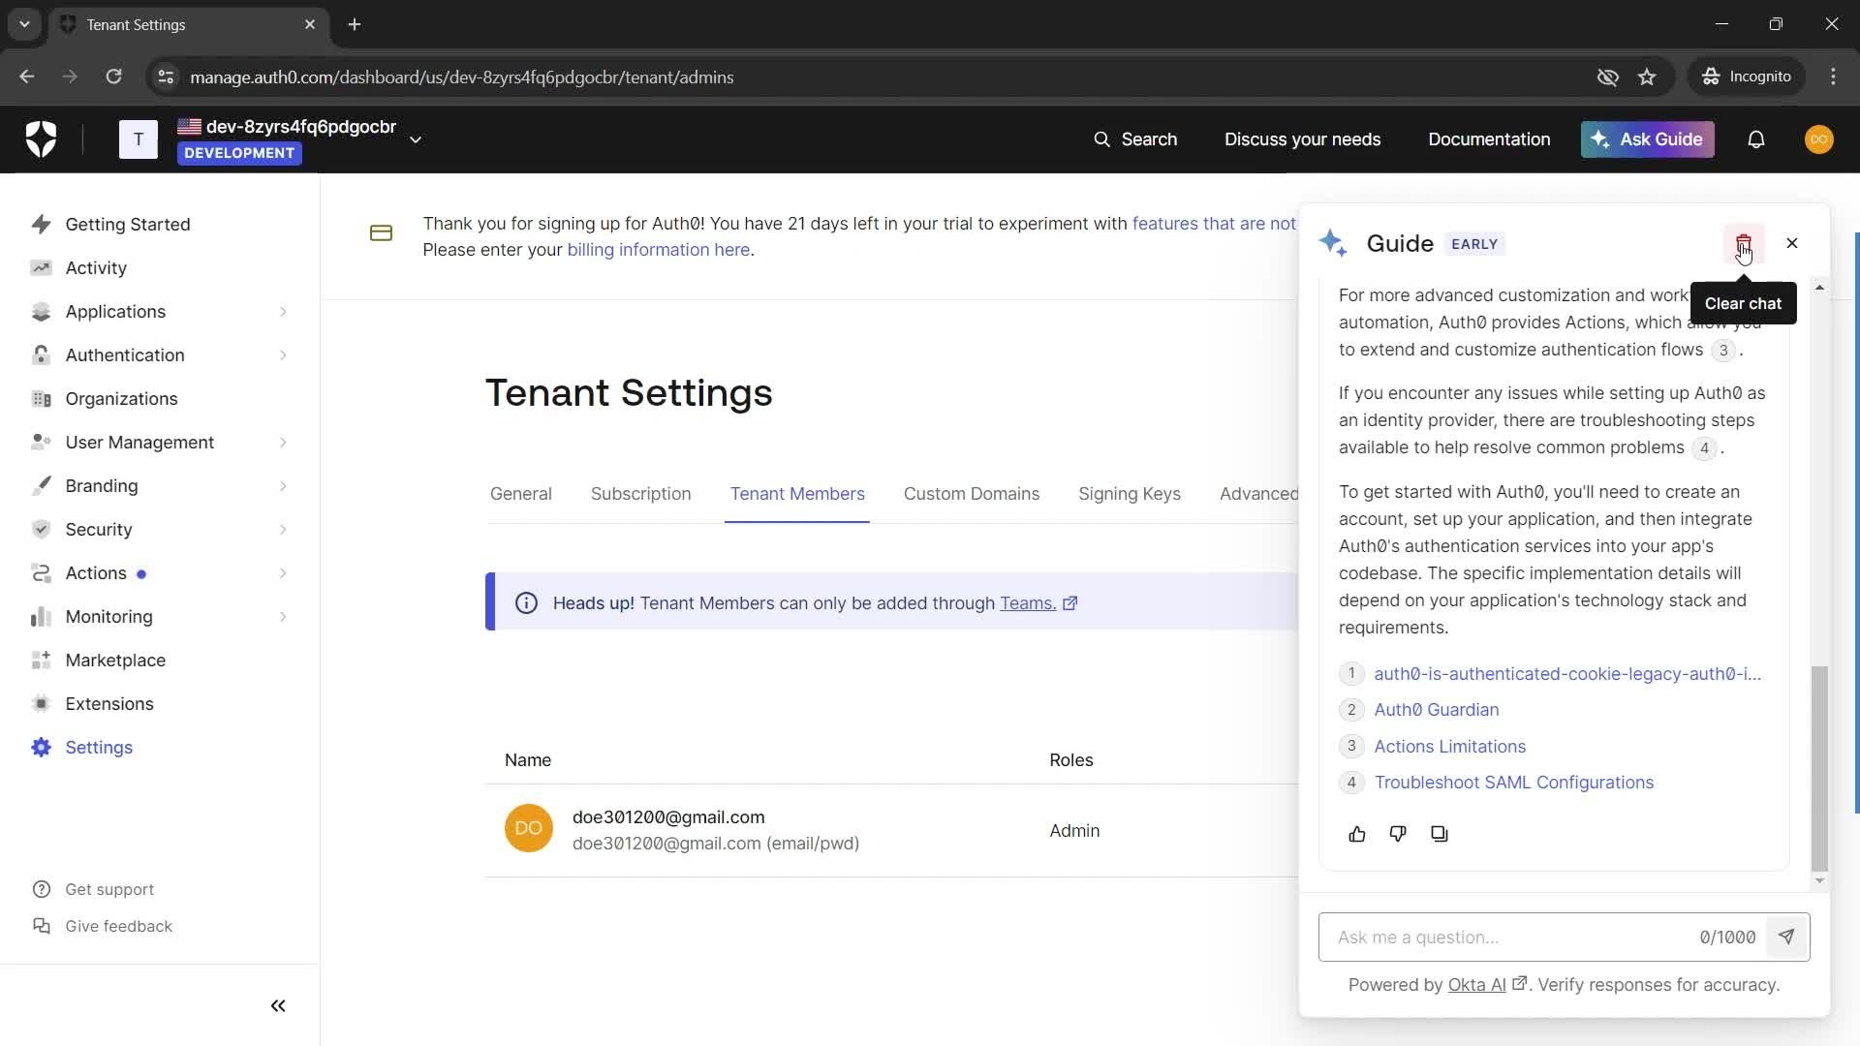Screen dimensions: 1860x1046
Task: Click the Ask Guide button
Action: tap(1647, 139)
